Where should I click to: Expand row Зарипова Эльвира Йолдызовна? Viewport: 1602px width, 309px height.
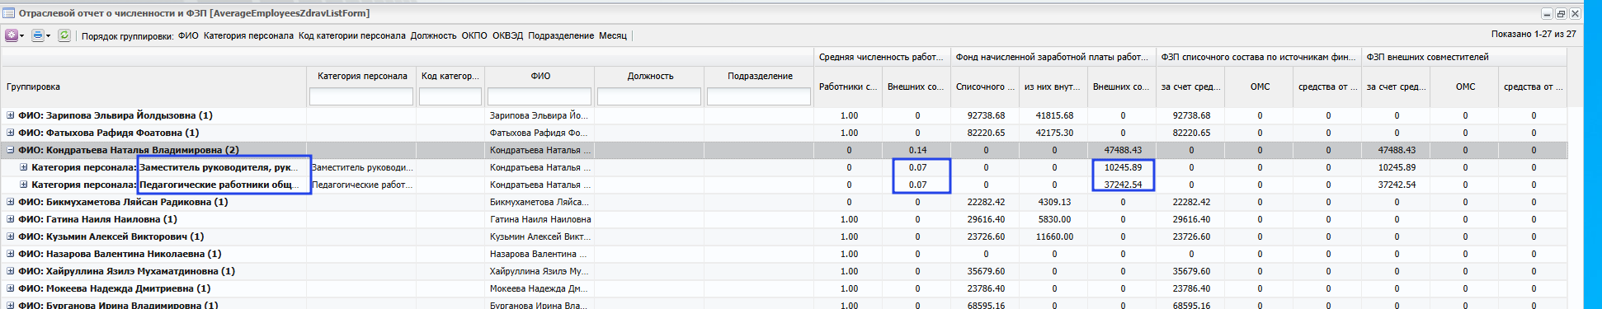(x=11, y=115)
